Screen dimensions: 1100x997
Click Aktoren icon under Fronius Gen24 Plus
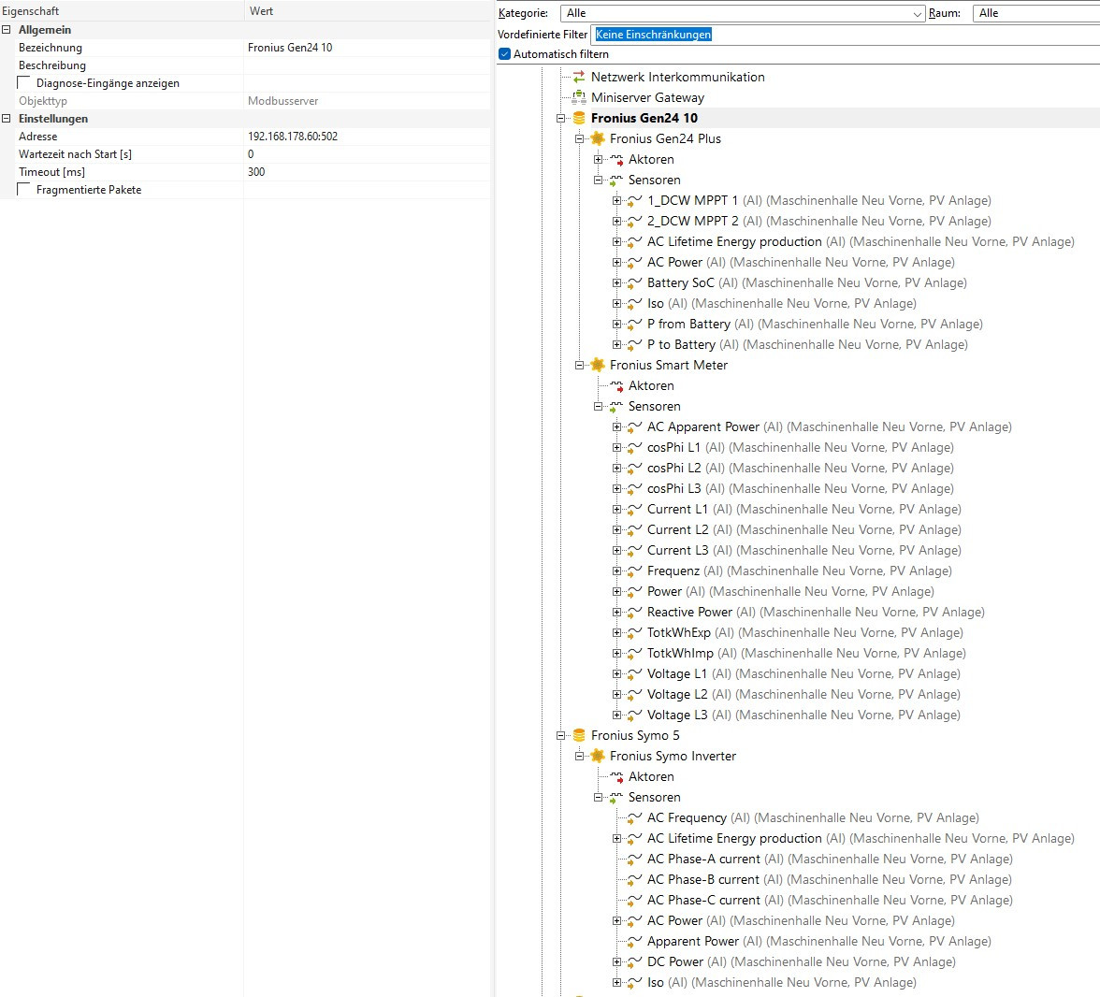[x=616, y=159]
